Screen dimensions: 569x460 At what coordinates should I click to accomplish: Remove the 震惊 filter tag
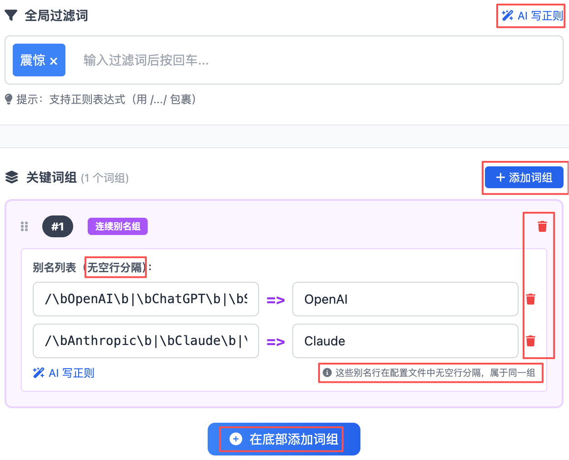[54, 61]
